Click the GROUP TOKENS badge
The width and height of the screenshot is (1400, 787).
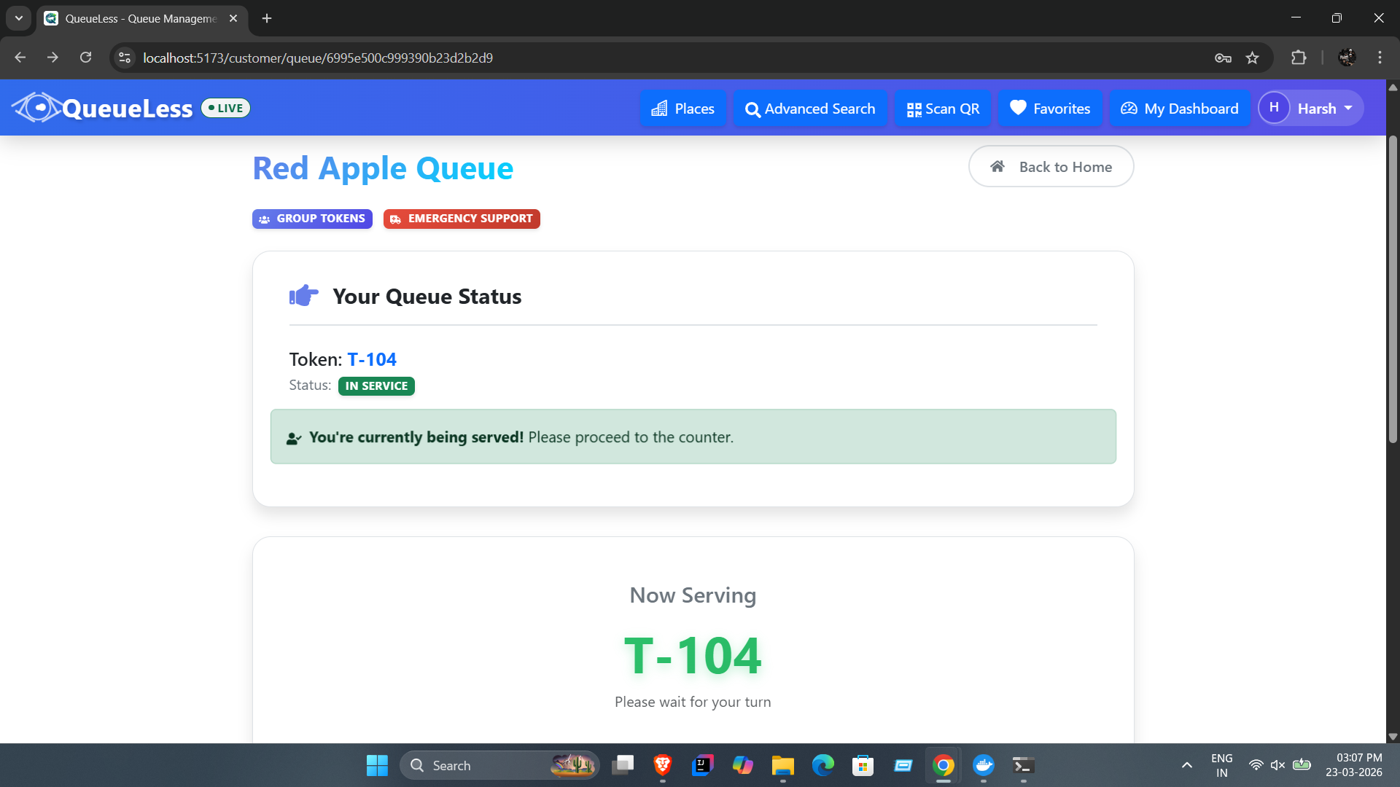click(x=312, y=219)
